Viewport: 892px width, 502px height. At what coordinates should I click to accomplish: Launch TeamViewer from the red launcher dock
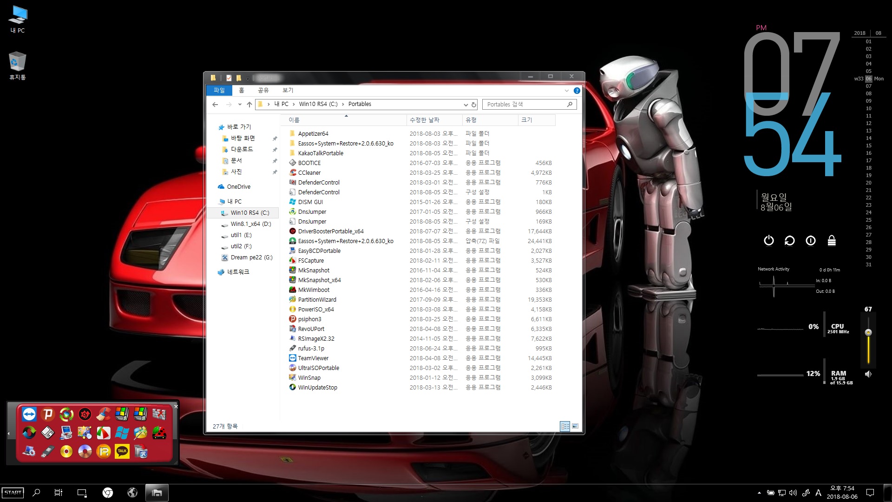point(29,414)
